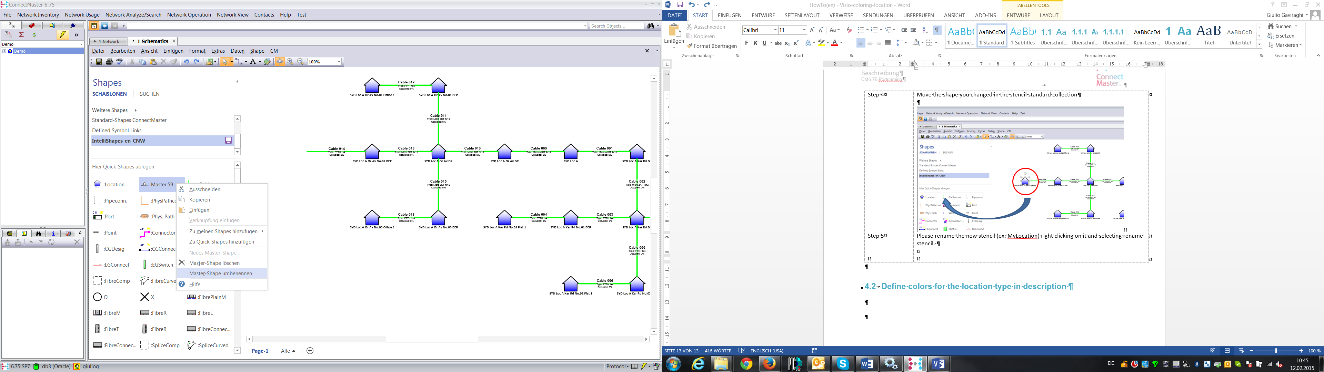The width and height of the screenshot is (1324, 372).
Task: Select the text tool in the Schematics toolbar
Action: (253, 62)
